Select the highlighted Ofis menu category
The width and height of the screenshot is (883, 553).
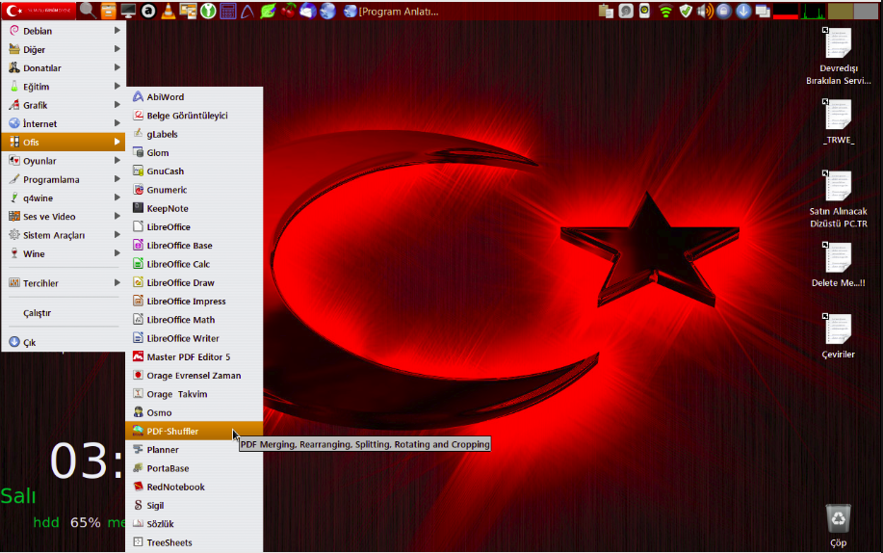[x=64, y=142]
